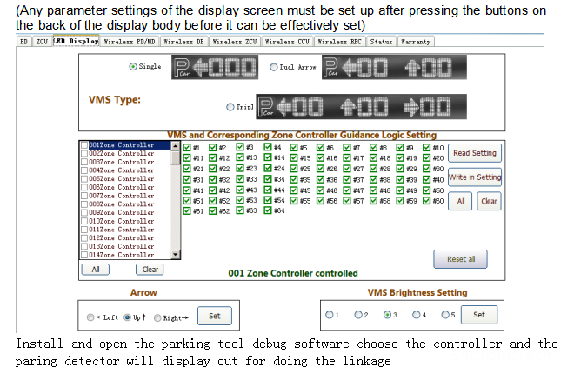Screen dimensions: 567x374
Task: Switch to the Wireless PD/MD tab
Action: 130,41
